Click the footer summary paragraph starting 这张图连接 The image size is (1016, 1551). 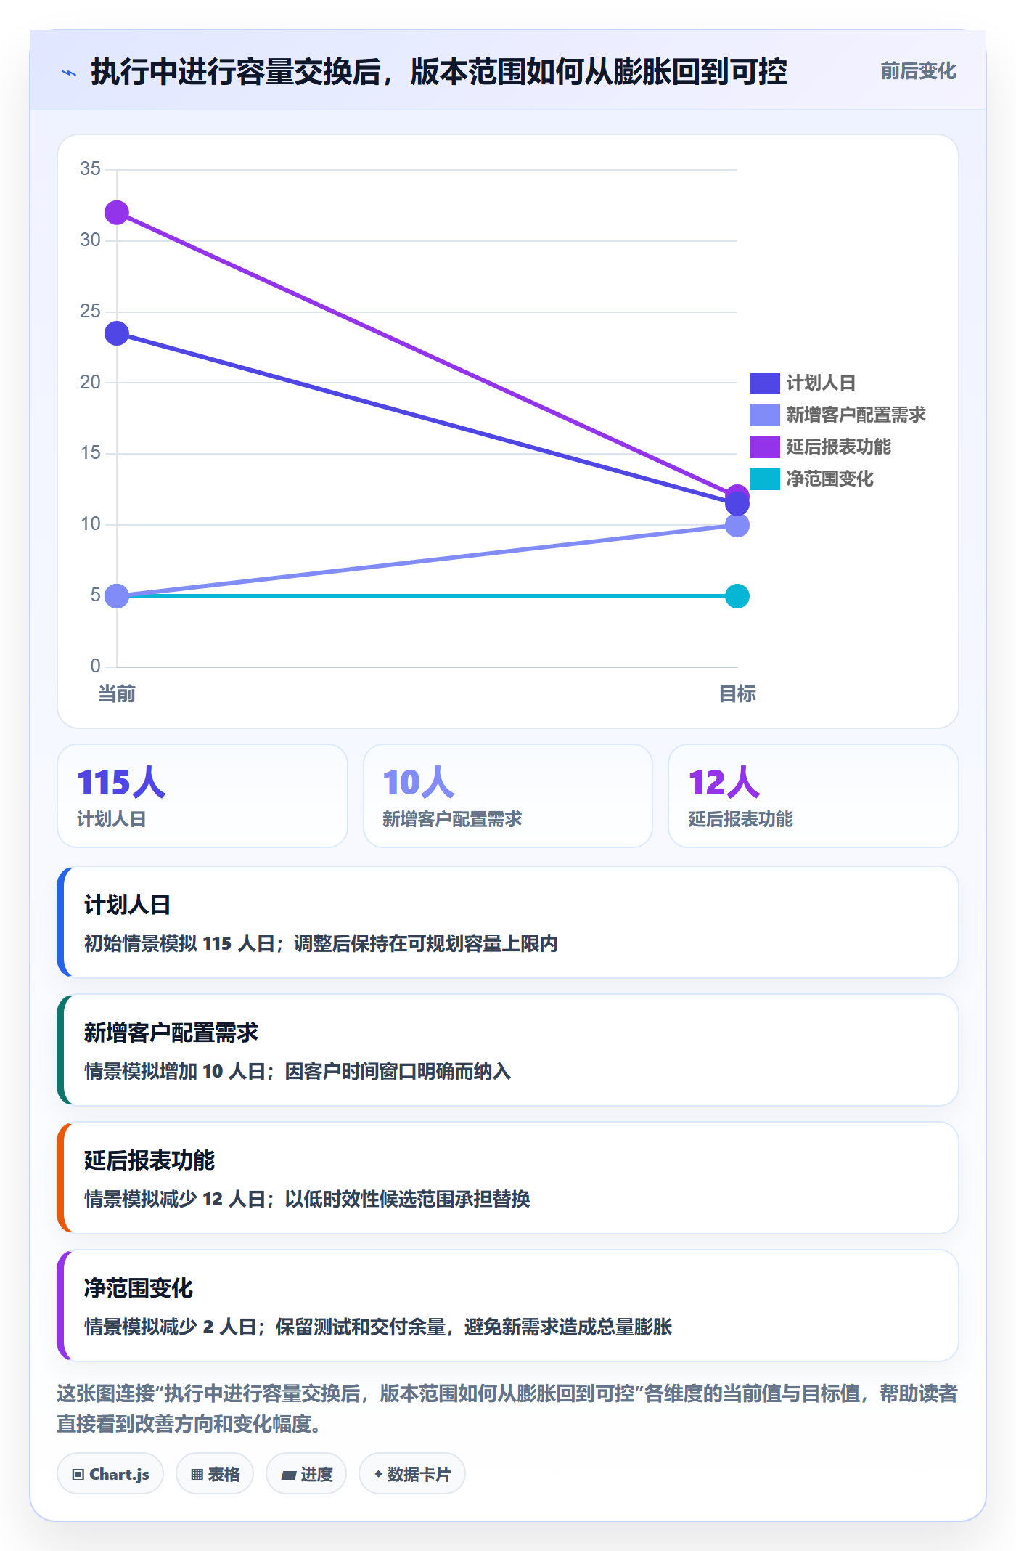coord(507,1409)
